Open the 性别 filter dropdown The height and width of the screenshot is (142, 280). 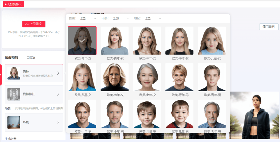point(88,18)
